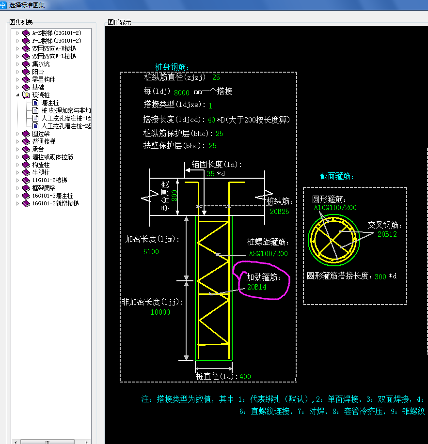Click the 普通楼梯 book icon
Image resolution: width=428 pixels, height=444 pixels.
(26, 141)
